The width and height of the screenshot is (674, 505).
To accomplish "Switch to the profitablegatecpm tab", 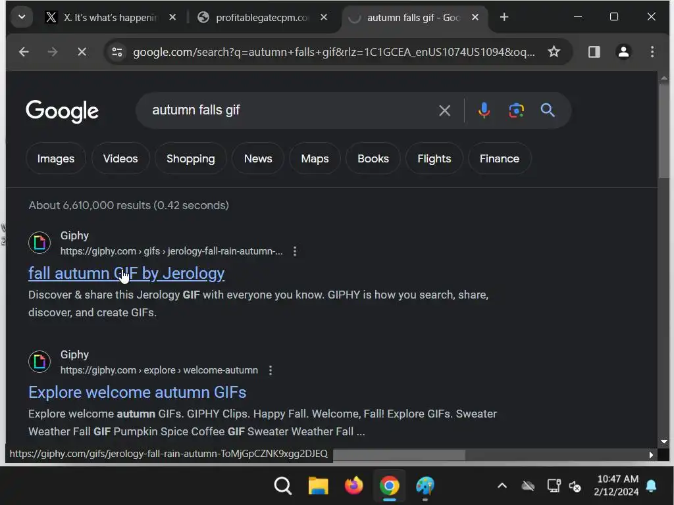I will coord(262,18).
